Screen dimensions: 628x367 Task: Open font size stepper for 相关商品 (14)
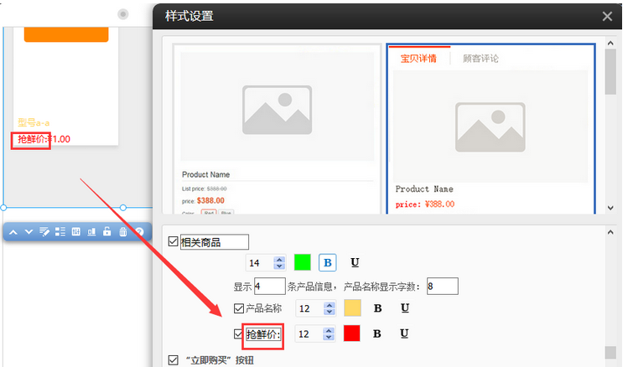[x=279, y=263]
